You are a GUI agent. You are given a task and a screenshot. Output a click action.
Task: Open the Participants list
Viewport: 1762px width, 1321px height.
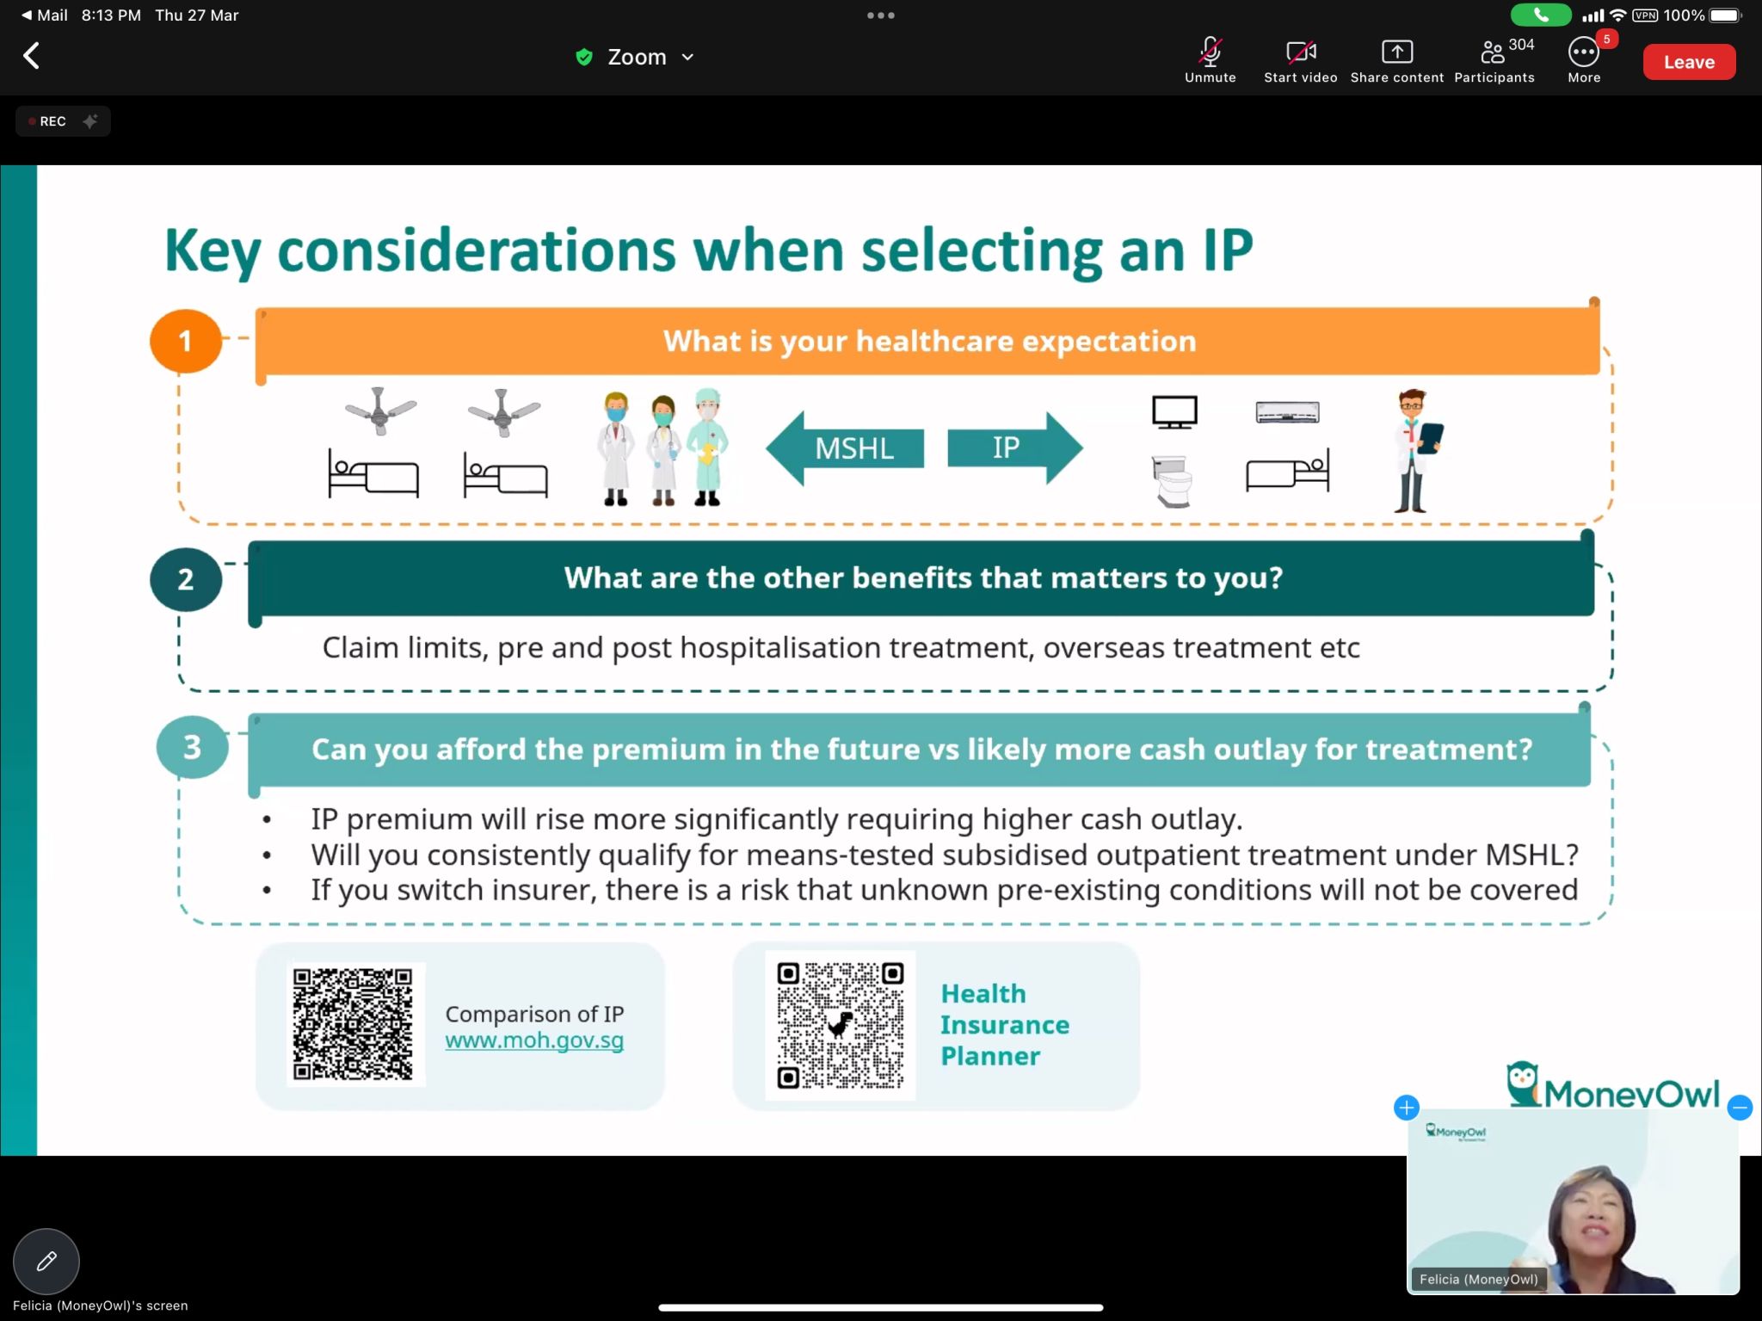1494,60
